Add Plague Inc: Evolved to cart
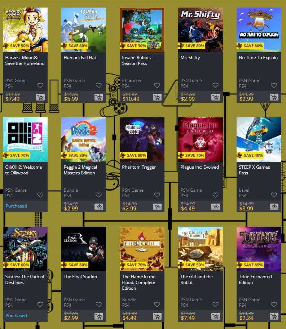 [x=215, y=207]
